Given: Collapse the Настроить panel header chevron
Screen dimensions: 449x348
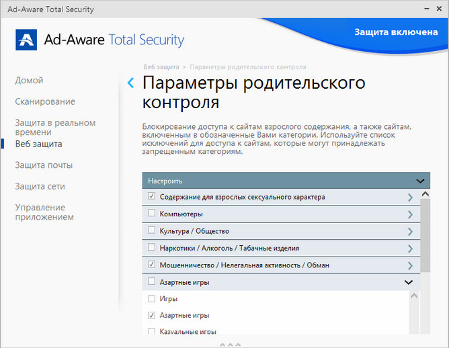Looking at the screenshot, I should [420, 181].
